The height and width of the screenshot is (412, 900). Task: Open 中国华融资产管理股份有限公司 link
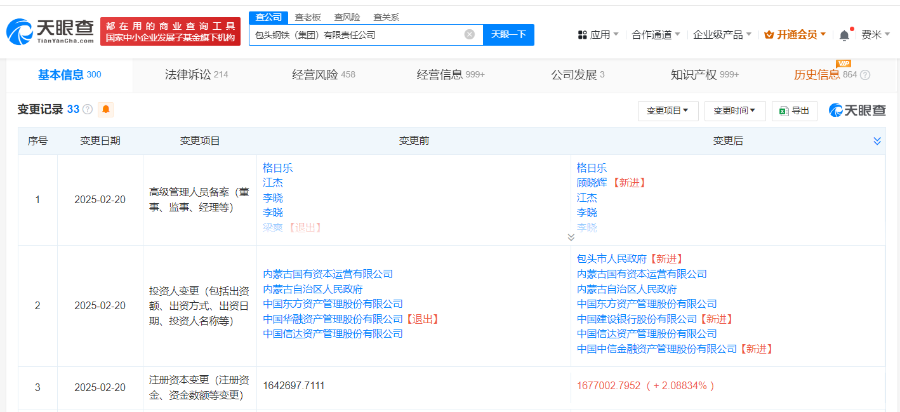(333, 319)
